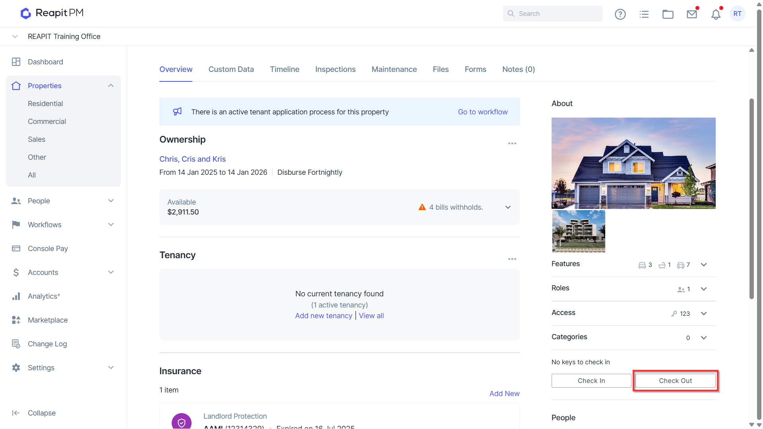This screenshot has height=429, width=763.
Task: Click the Check Out button
Action: click(x=675, y=381)
